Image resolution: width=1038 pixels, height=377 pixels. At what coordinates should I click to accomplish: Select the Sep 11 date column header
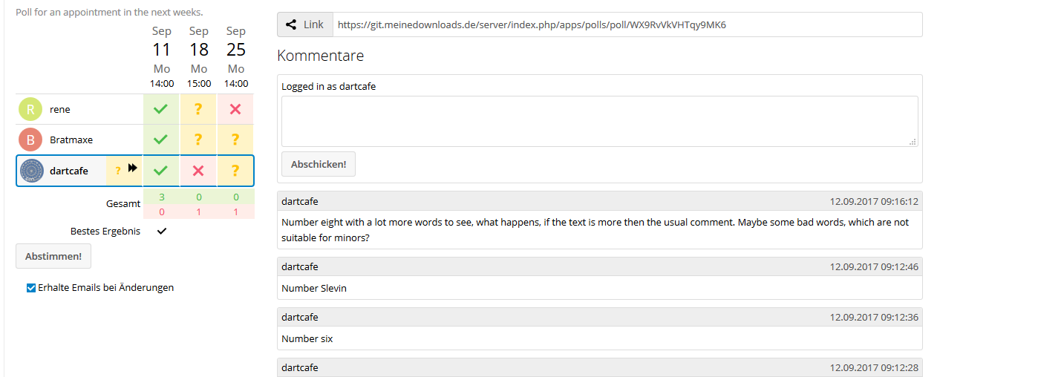(x=162, y=56)
